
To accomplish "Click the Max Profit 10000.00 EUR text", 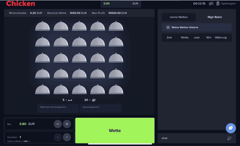I will coord(109,13).
